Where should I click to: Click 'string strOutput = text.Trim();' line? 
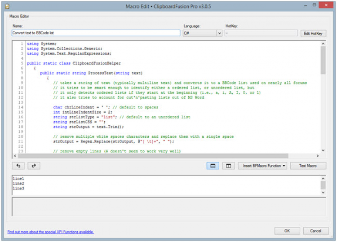tap(89, 127)
